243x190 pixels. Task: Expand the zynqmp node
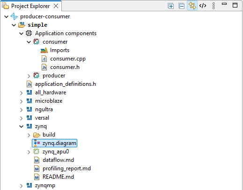(x=21, y=186)
